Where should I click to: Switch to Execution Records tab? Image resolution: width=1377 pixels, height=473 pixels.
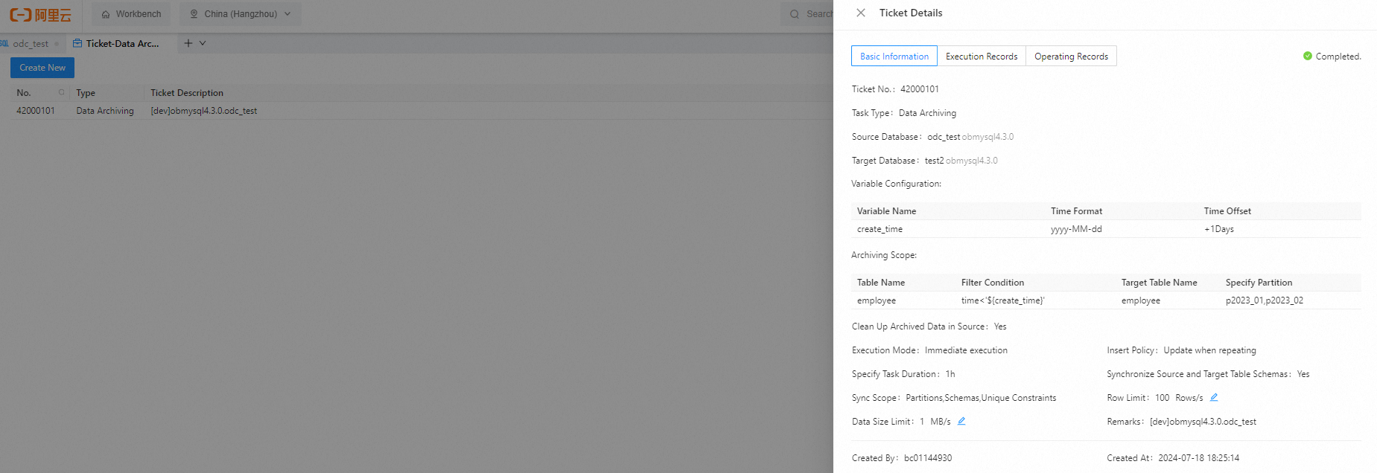pos(981,57)
